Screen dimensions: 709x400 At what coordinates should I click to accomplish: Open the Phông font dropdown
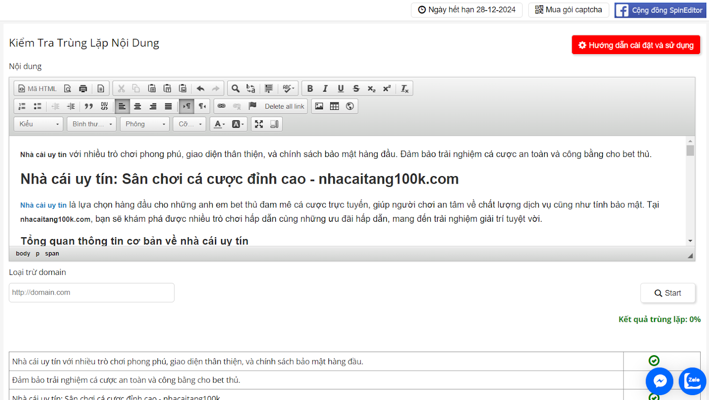tap(145, 124)
